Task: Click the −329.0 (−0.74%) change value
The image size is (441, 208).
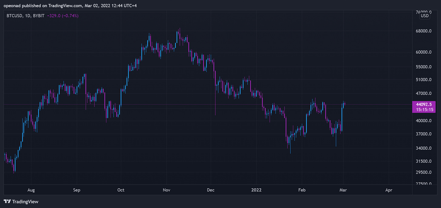Action: [x=63, y=16]
